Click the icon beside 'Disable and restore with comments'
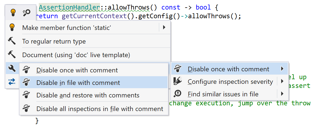This screenshot has height=129, width=311. click(26, 95)
